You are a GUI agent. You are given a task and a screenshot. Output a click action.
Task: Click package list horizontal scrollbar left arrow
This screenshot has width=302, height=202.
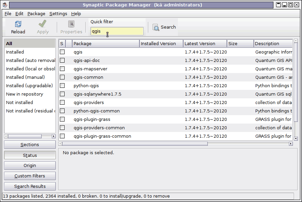point(60,144)
